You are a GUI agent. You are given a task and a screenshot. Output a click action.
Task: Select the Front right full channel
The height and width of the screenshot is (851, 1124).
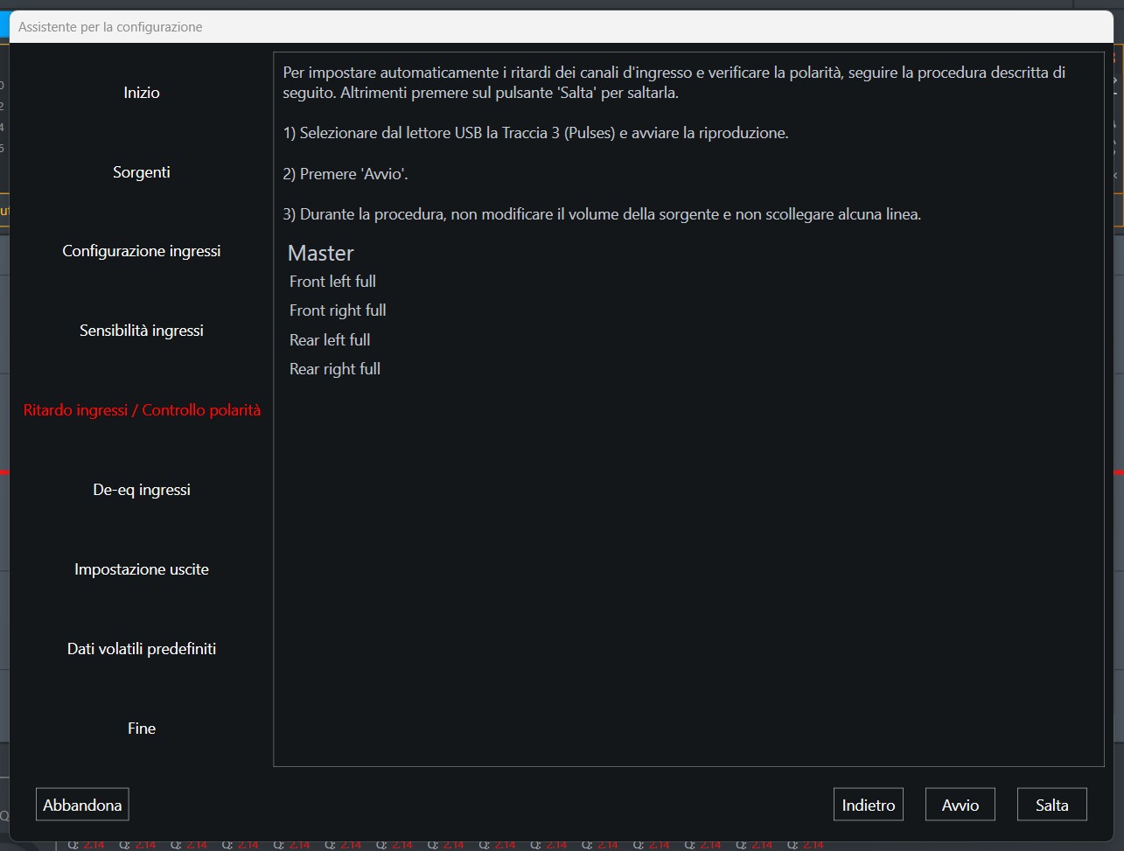click(x=338, y=310)
